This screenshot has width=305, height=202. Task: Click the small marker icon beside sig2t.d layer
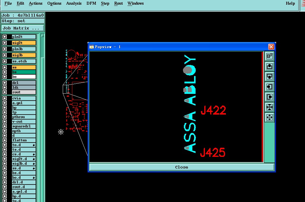(34, 159)
